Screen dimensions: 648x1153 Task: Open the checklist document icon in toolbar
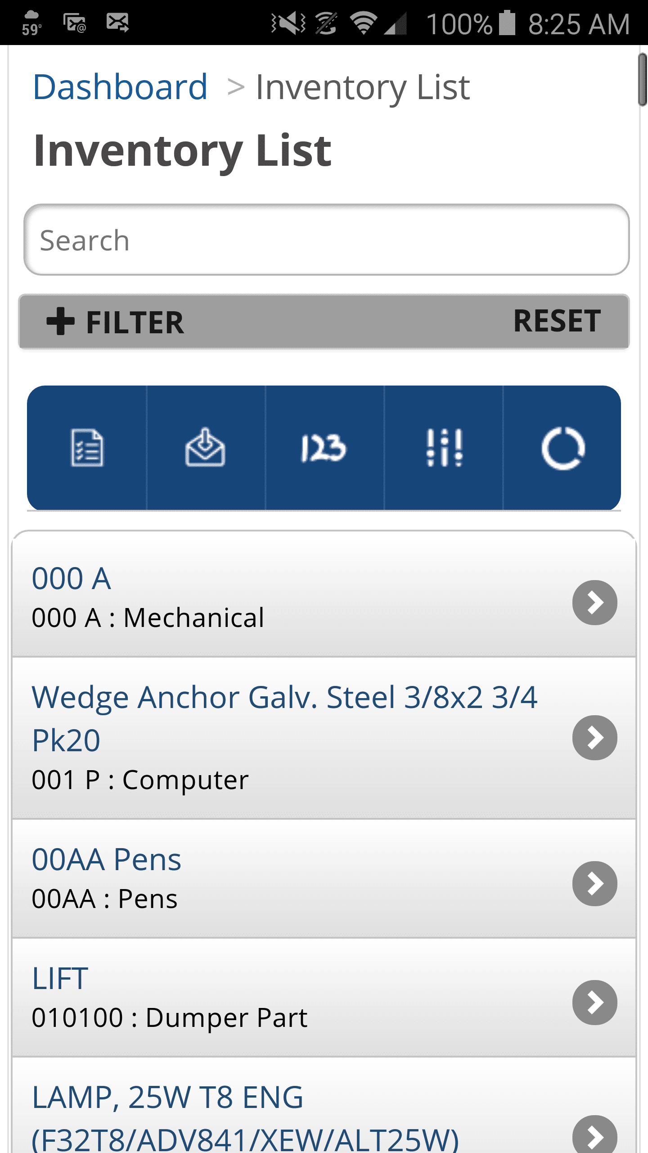tap(87, 448)
